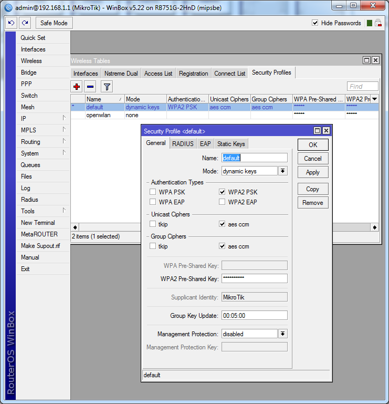Click Make Supout.rif in sidebar

click(43, 246)
